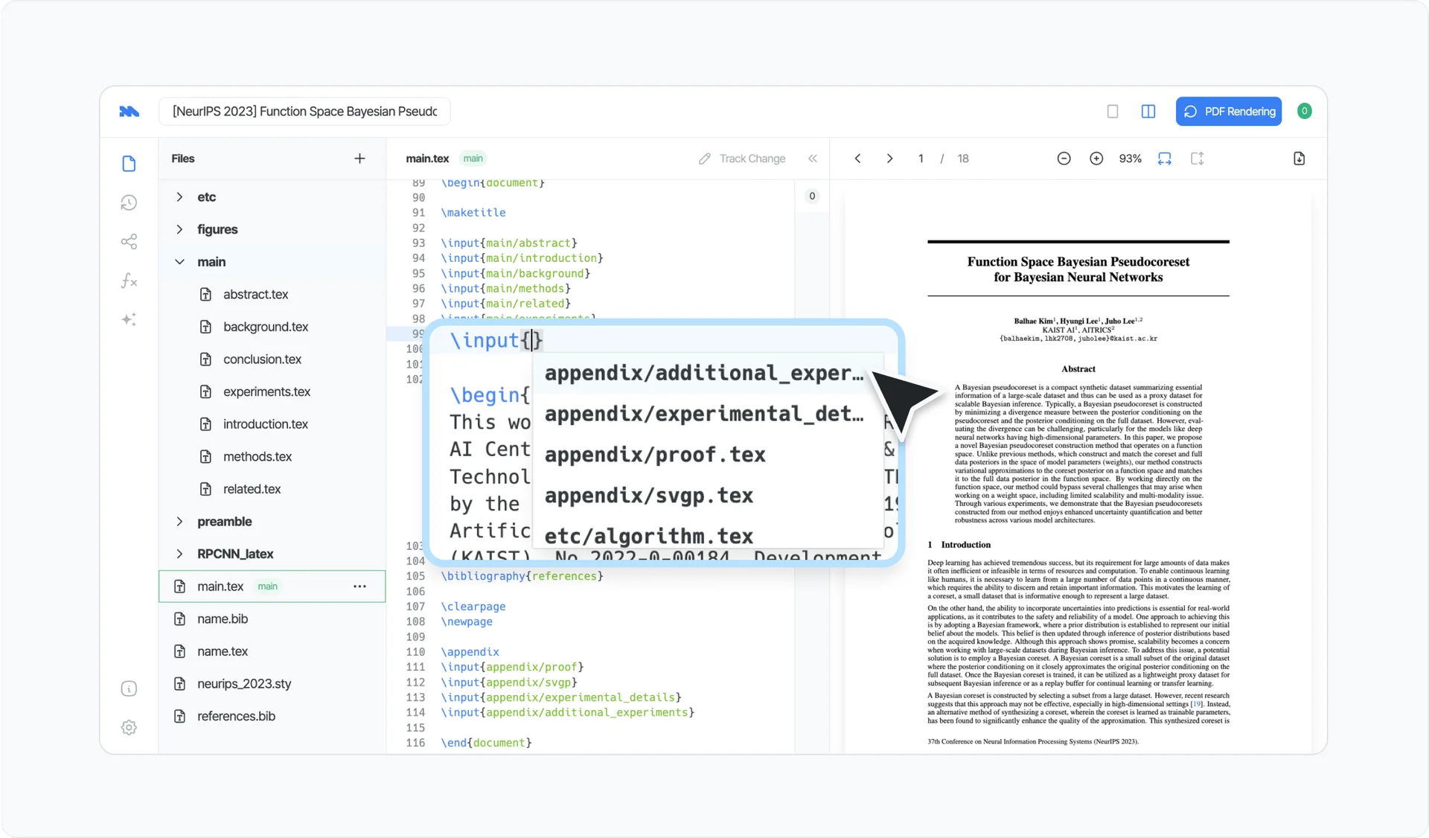The width and height of the screenshot is (1429, 838).
Task: Click the AI sparkle icon in sidebar
Action: pyautogui.click(x=129, y=319)
